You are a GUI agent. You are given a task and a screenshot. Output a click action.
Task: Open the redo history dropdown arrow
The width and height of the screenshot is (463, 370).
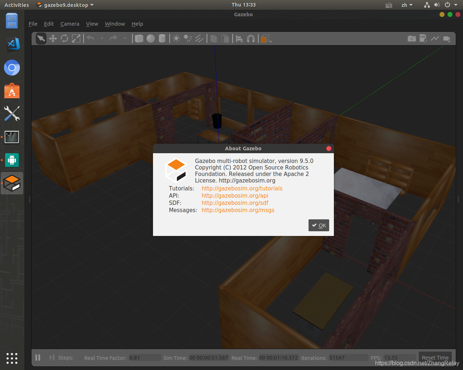[x=125, y=38]
